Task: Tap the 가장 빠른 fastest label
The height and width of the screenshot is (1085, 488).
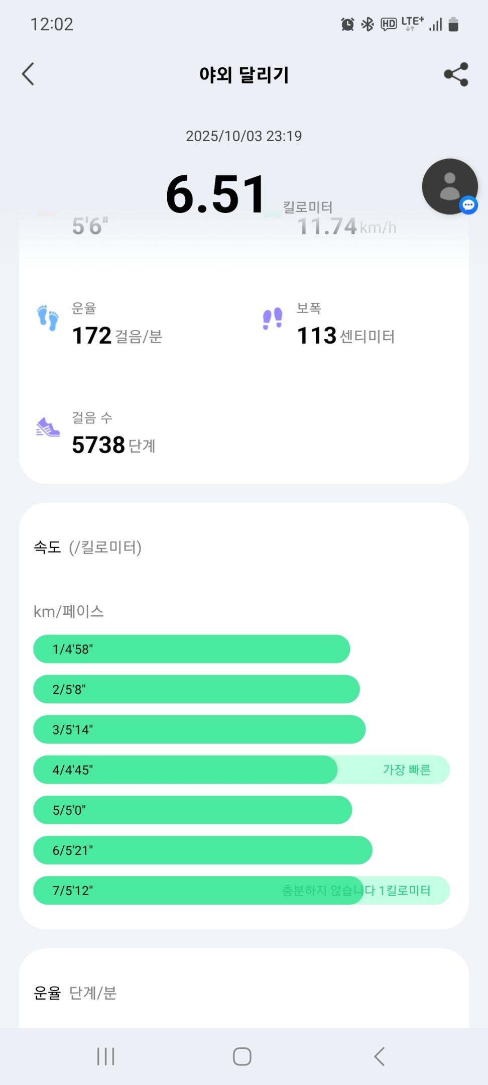Action: click(406, 770)
